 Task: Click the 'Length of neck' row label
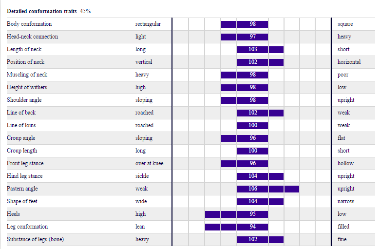[x=24, y=49]
